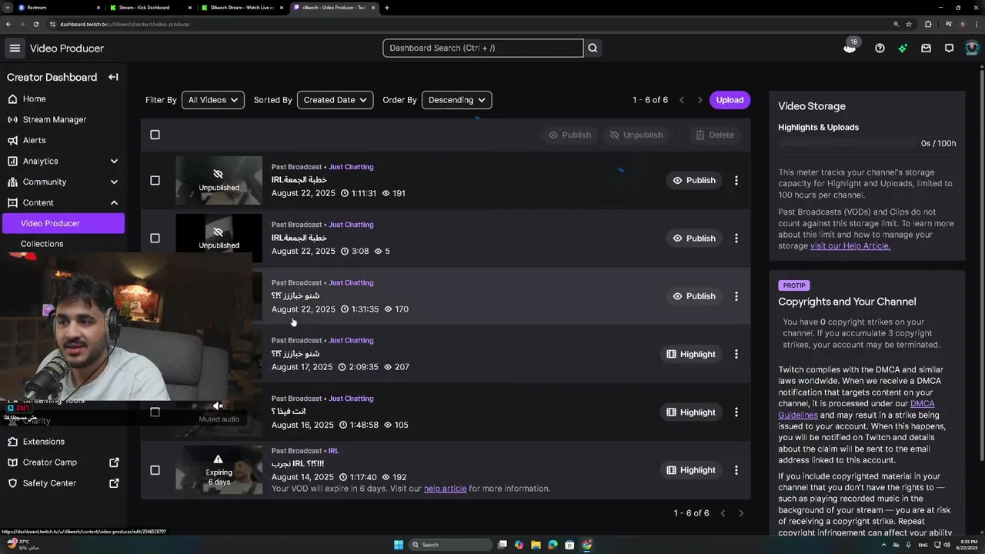Open File Explorer from the taskbar
Image resolution: width=985 pixels, height=554 pixels.
(x=536, y=545)
